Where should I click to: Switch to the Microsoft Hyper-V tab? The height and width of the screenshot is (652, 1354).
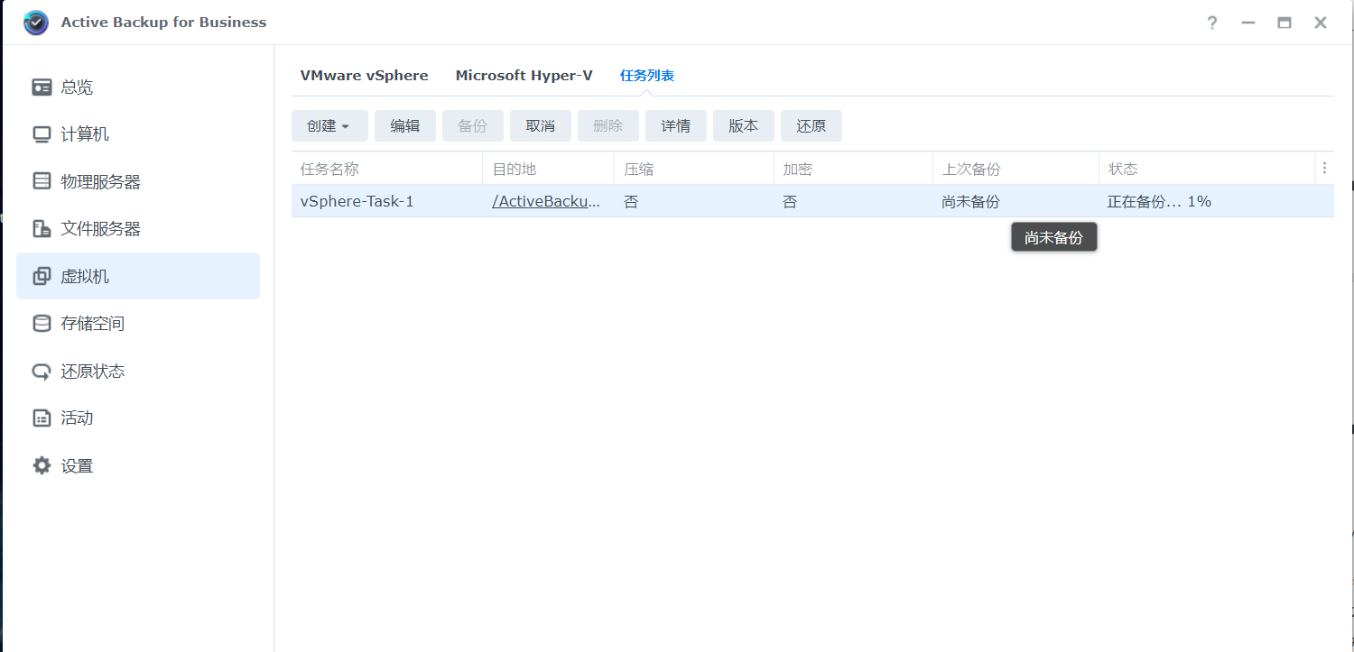click(524, 76)
